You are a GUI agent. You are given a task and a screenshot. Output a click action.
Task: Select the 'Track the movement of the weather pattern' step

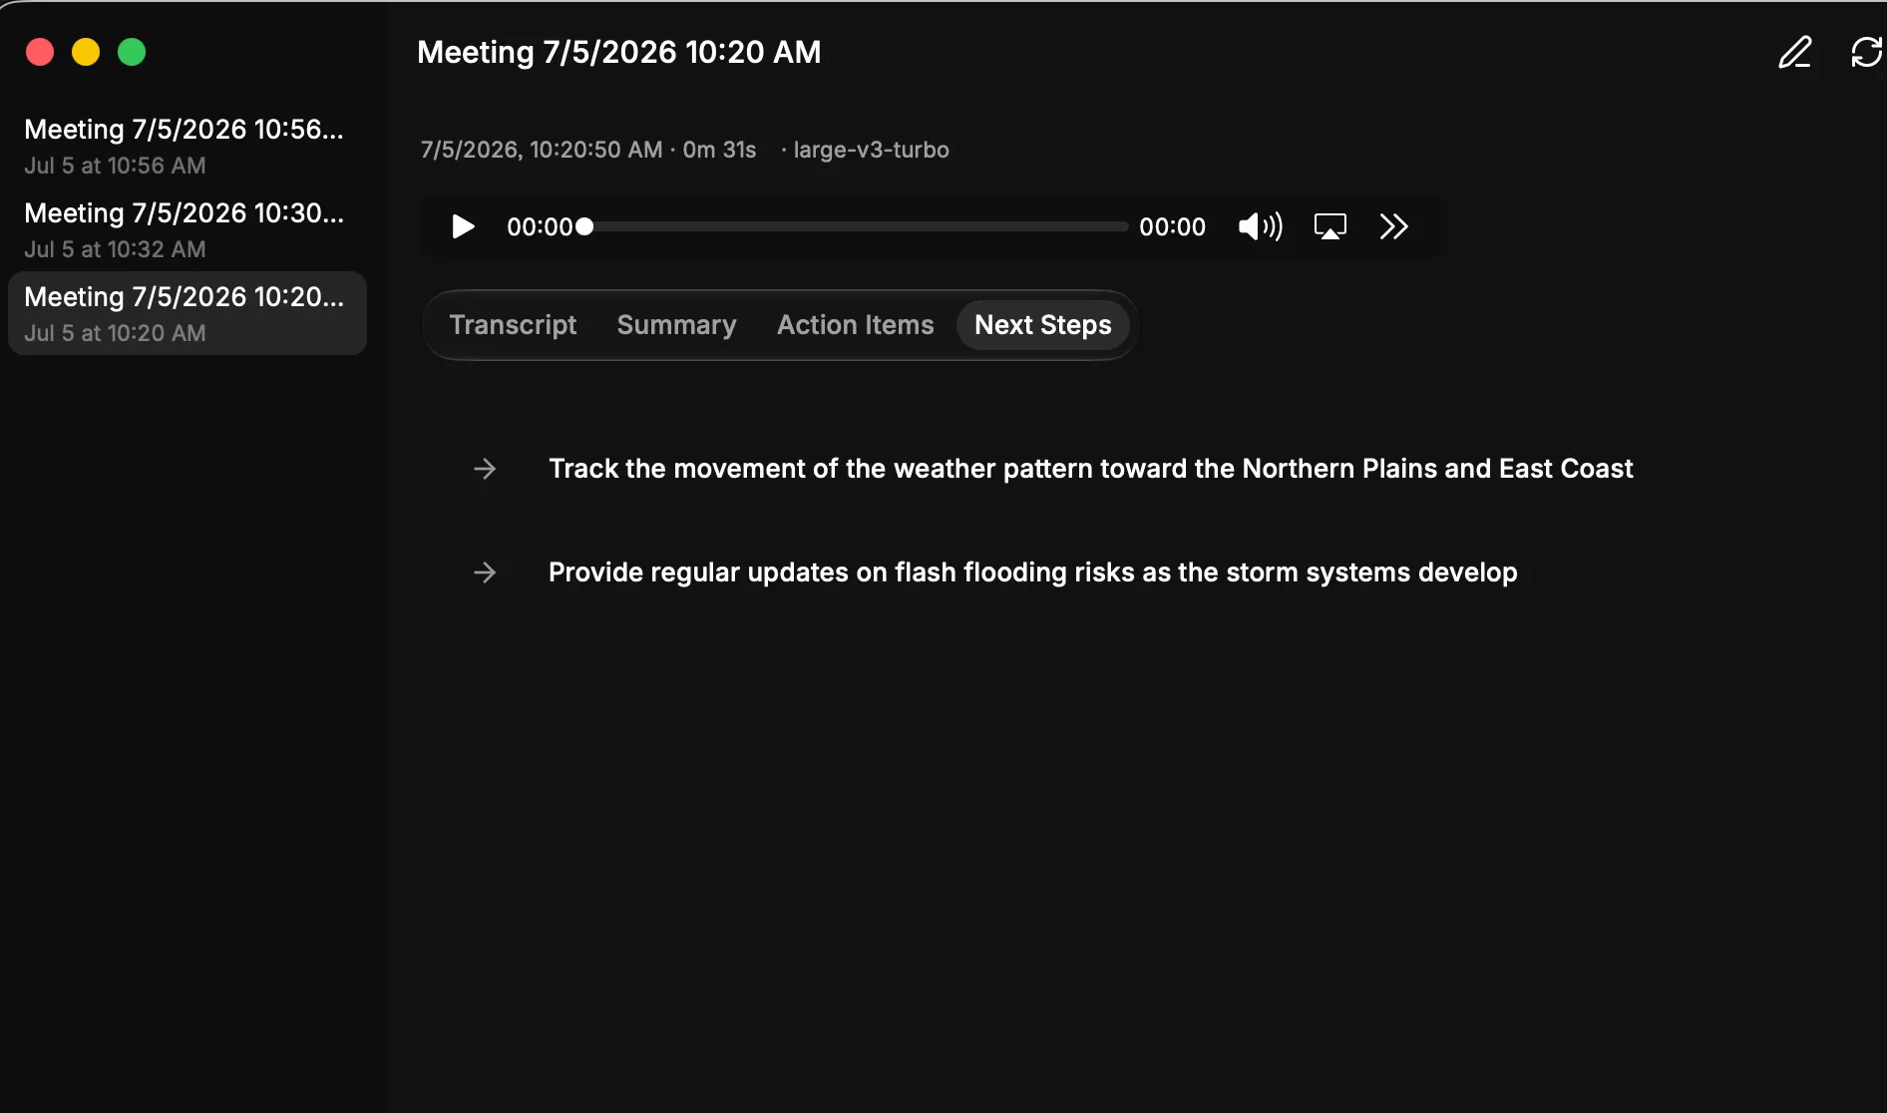pos(1091,469)
